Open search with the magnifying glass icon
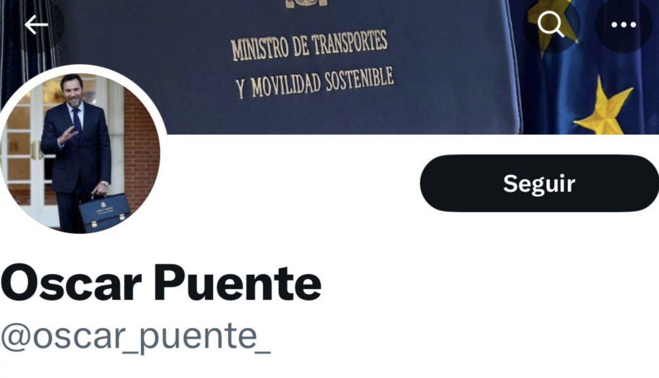659x378 pixels. (x=551, y=24)
